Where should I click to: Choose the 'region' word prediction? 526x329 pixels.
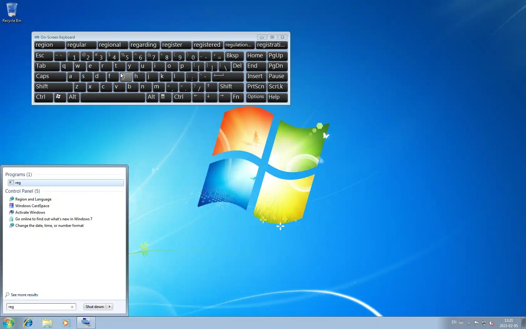[x=49, y=45]
